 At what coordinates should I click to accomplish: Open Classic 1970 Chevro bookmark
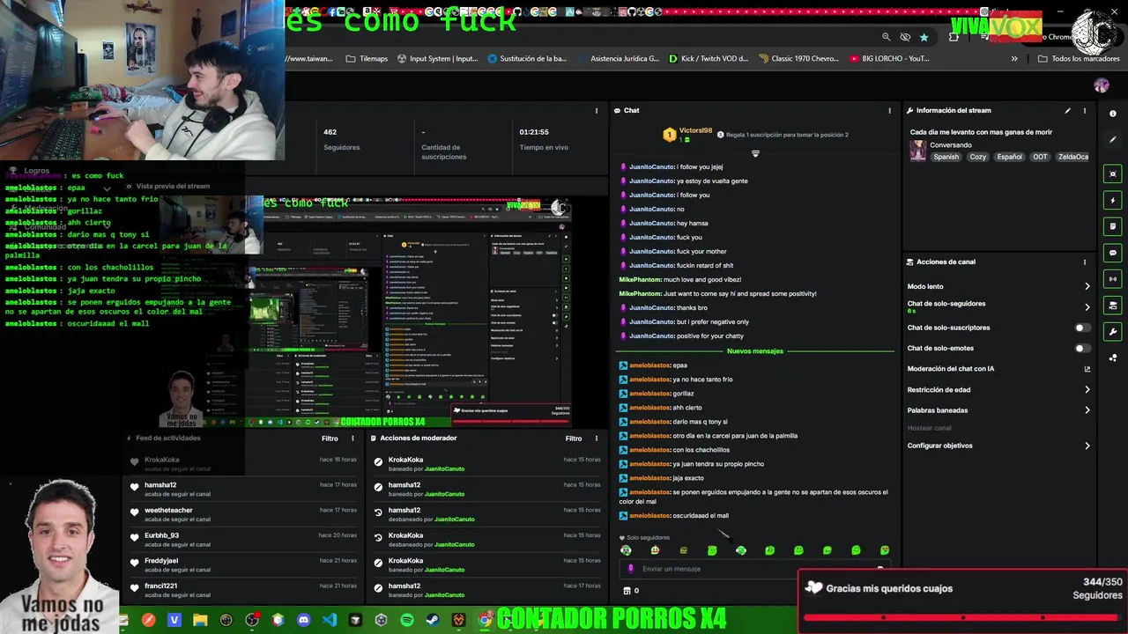pyautogui.click(x=798, y=59)
